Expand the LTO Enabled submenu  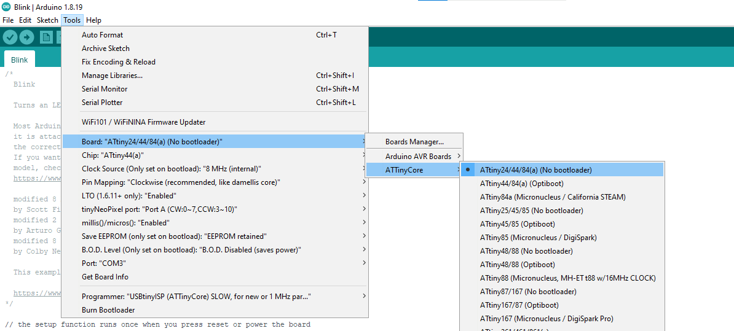215,195
